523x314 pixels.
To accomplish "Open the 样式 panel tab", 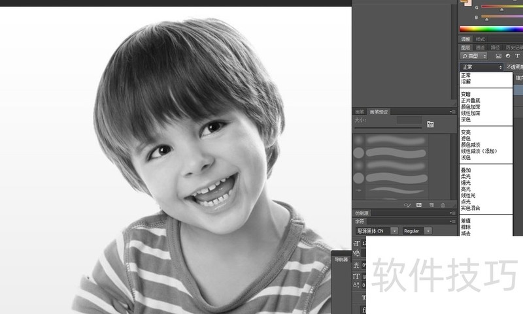I will (480, 39).
